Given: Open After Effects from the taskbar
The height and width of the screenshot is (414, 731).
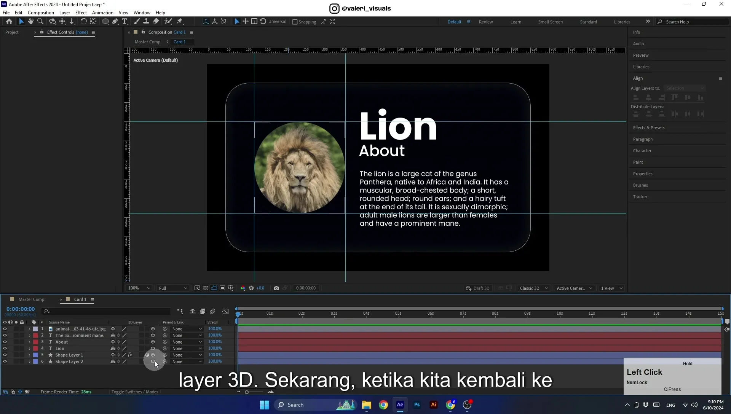Looking at the screenshot, I should click(400, 405).
